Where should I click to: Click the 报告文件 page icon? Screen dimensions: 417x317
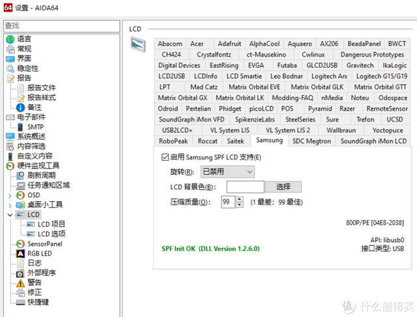(x=21, y=88)
